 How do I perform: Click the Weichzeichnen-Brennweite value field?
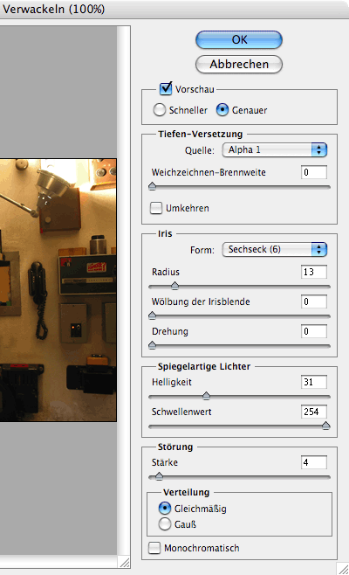click(x=314, y=172)
